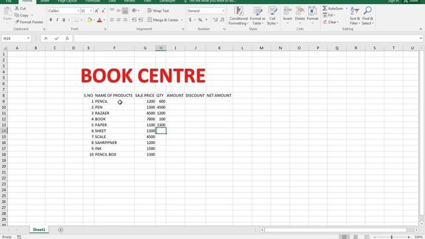Click the formula bar Cancel X icon
Screen dimensions: 425x239
46,39
